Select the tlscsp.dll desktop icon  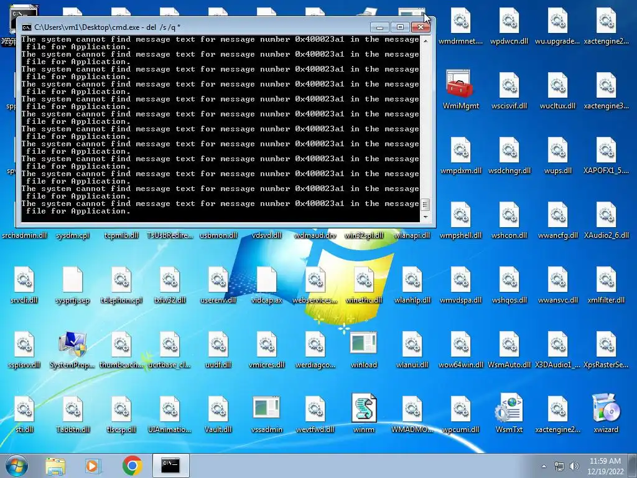[121, 408]
